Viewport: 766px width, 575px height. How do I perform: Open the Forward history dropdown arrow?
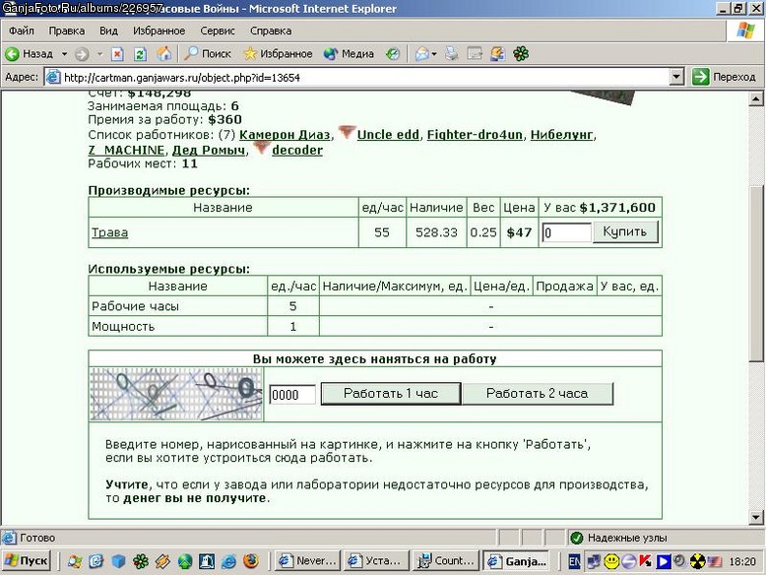pos(99,54)
